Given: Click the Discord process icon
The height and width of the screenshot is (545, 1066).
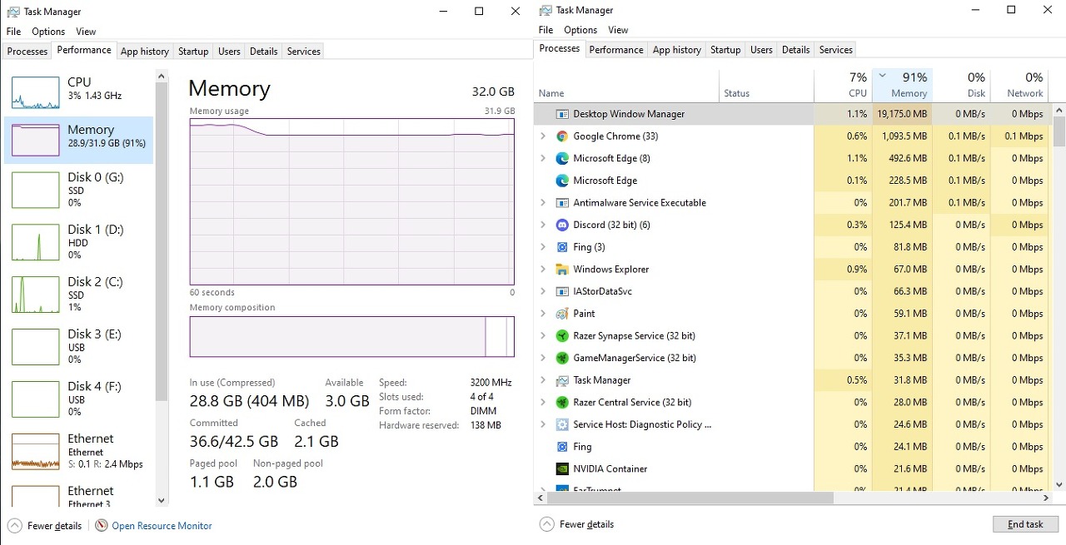Looking at the screenshot, I should [562, 225].
